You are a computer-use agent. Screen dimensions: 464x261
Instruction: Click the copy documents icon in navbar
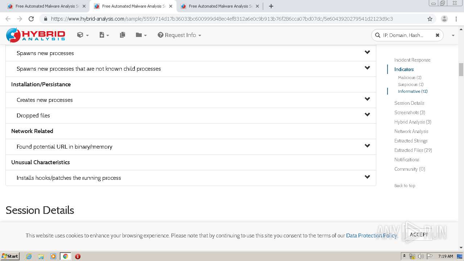123,35
